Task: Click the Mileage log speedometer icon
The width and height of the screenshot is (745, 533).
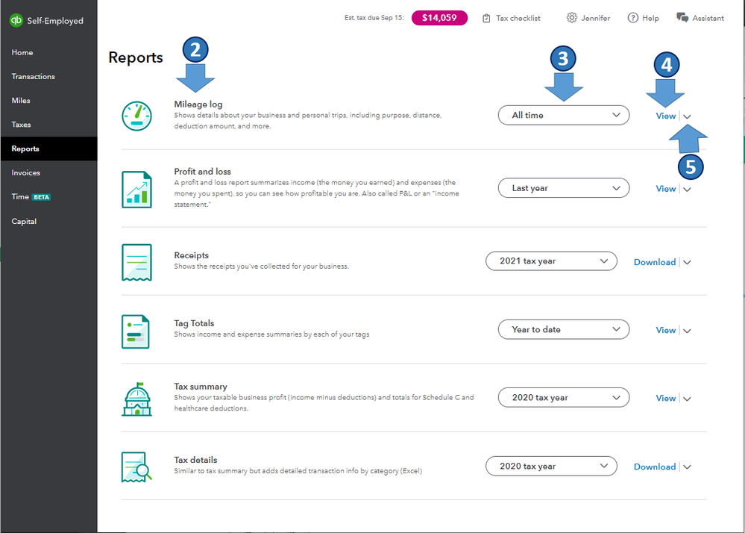Action: coord(136,116)
